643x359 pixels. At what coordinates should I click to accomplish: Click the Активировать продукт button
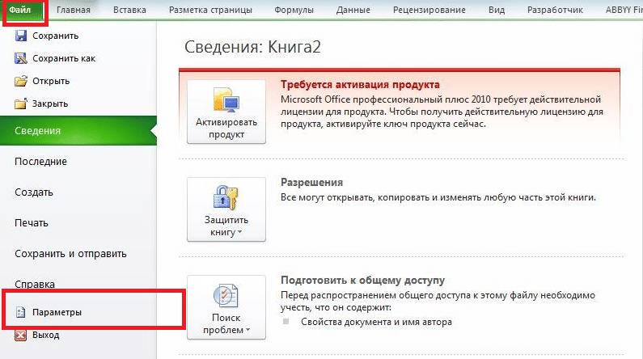tap(226, 112)
